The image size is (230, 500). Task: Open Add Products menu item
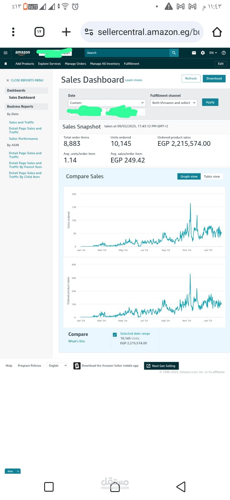pos(25,64)
